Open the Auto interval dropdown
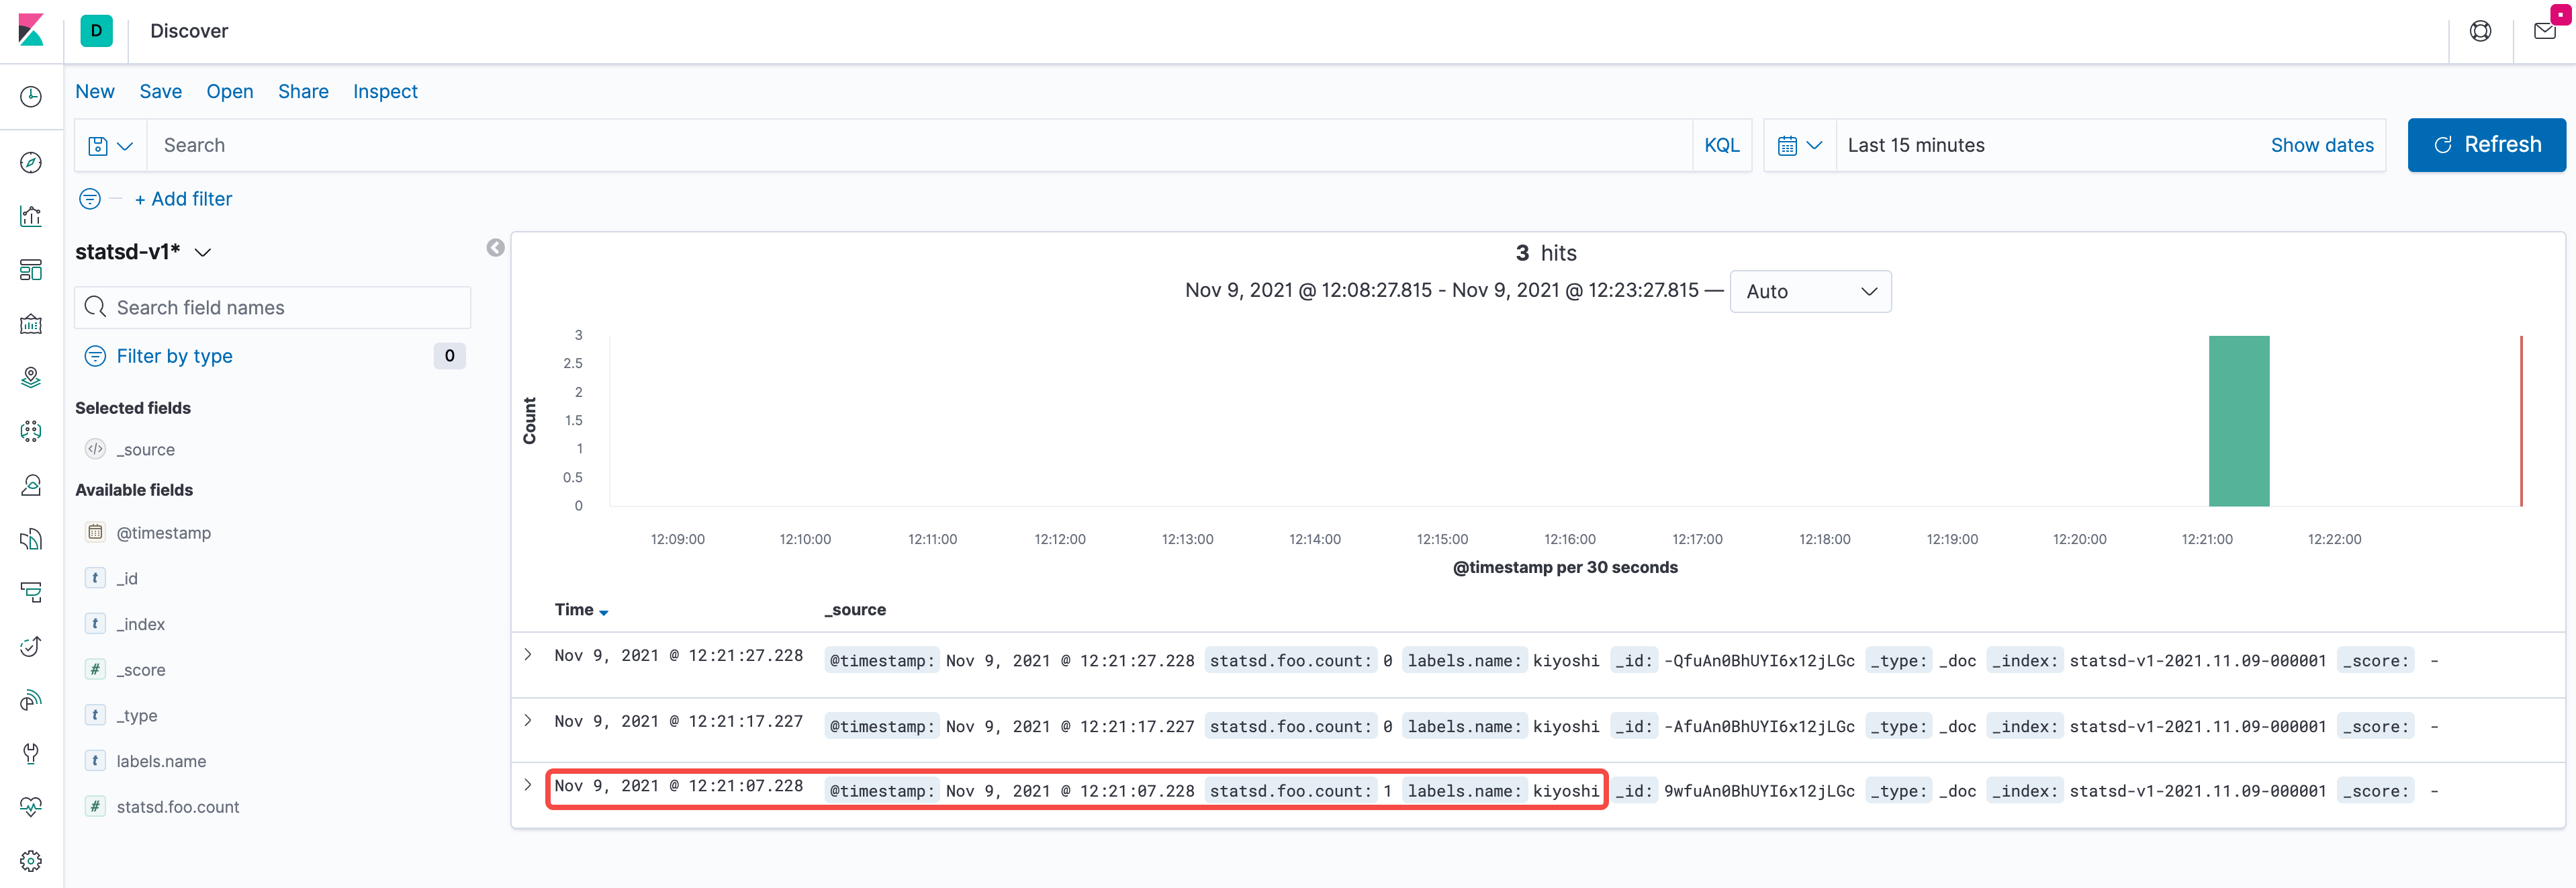The height and width of the screenshot is (888, 2576). tap(1810, 291)
